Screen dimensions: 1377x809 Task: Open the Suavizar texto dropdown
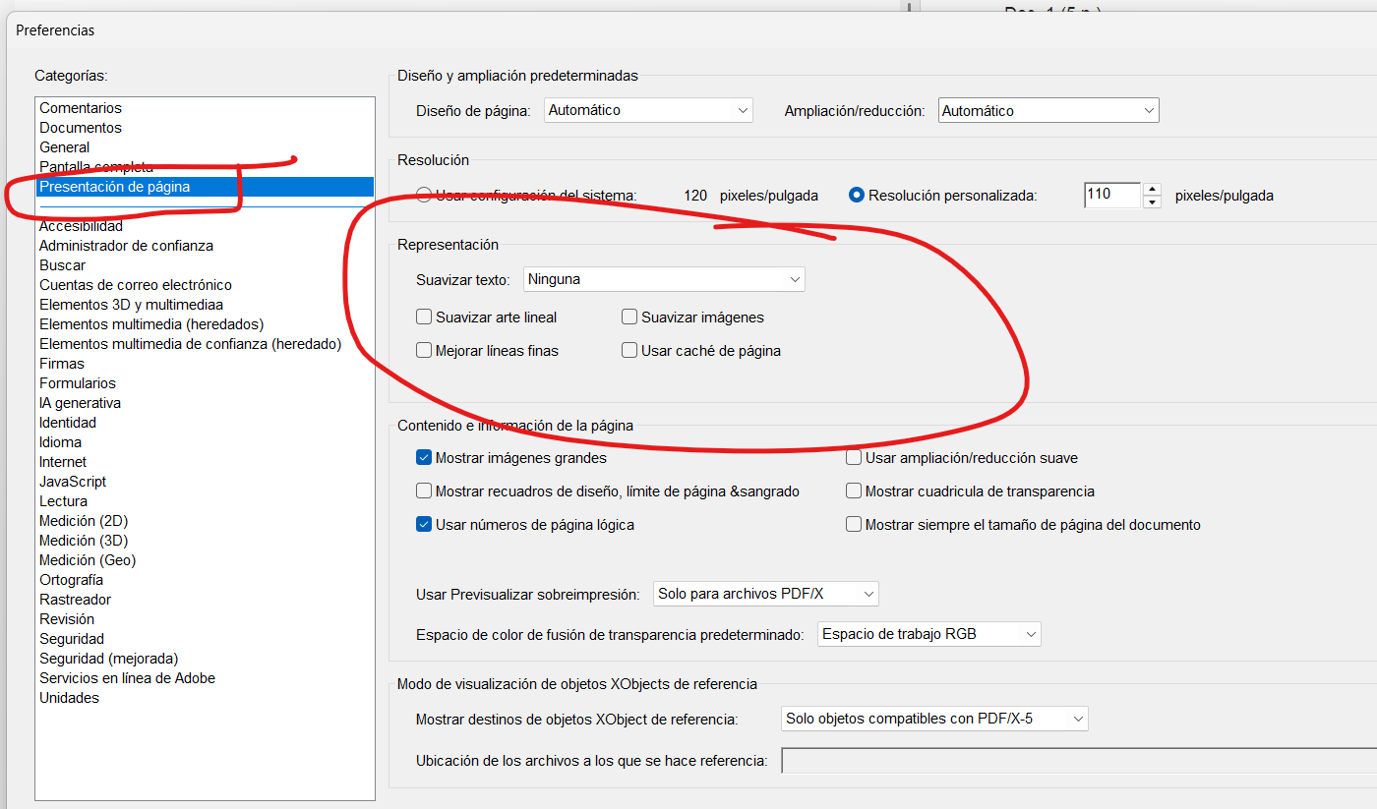664,280
